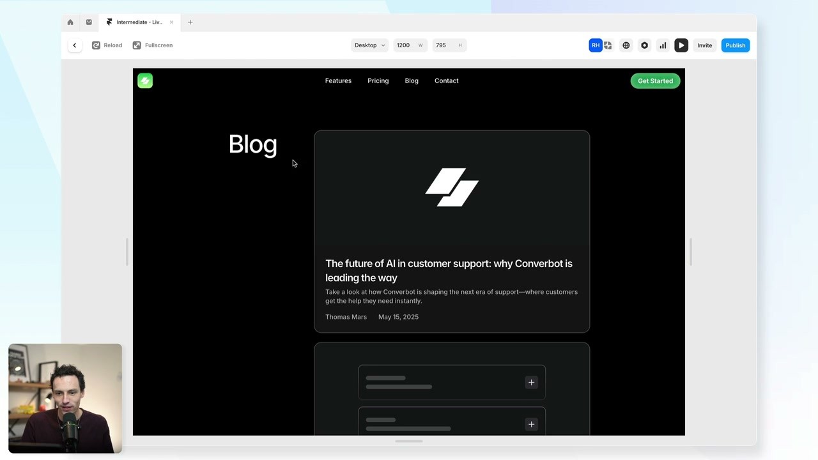Open the home tab icon
Viewport: 818px width, 460px height.
click(x=70, y=22)
